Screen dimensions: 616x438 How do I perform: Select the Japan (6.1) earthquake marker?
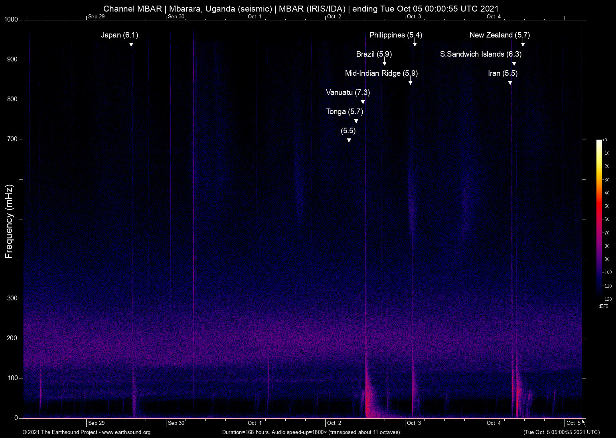tap(119, 35)
